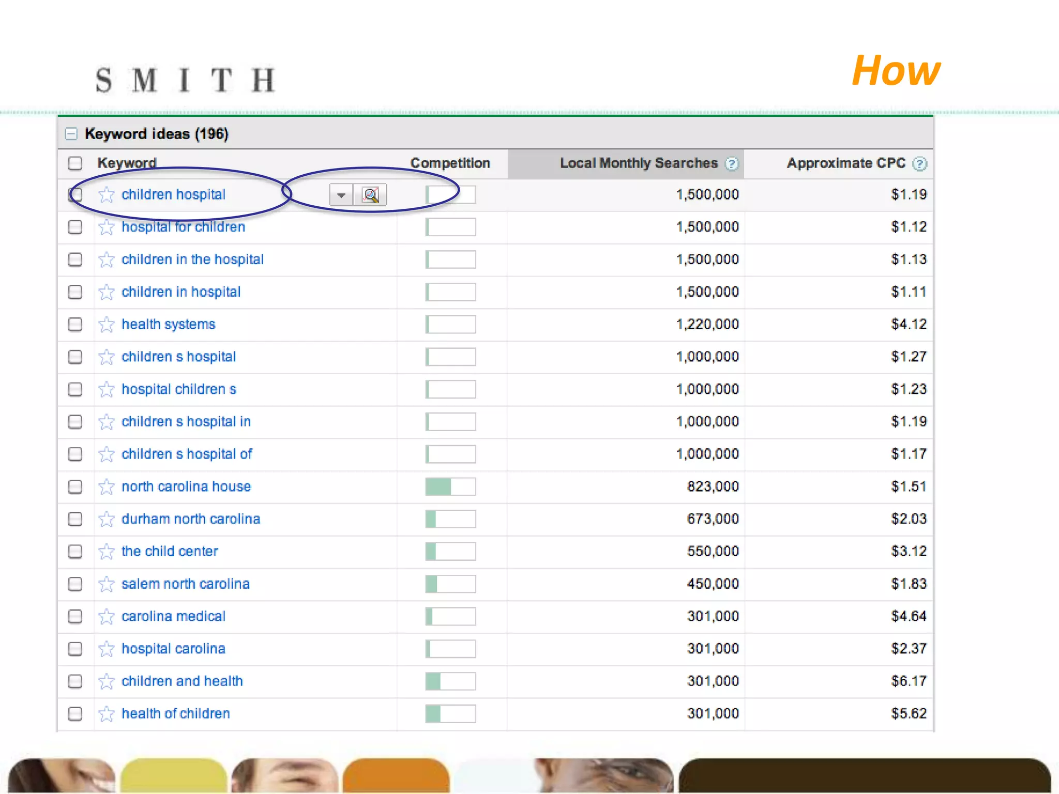This screenshot has height=794, width=1059.
Task: Open Approximate CPC help icon
Action: 919,164
